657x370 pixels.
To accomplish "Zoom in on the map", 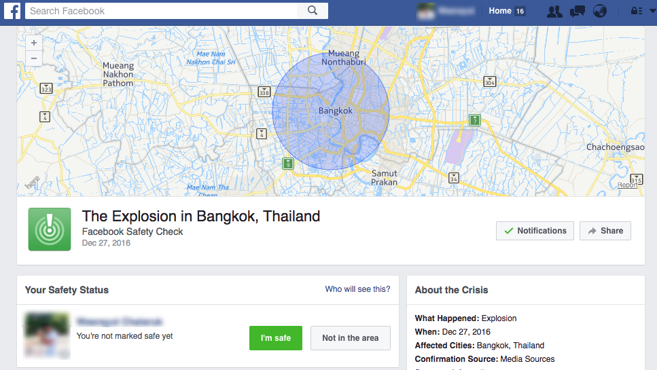I will pos(34,43).
